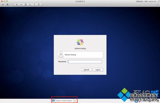Click the network adapter arrows icon
Viewport: 160px width, 103px height.
[x=21, y=5]
